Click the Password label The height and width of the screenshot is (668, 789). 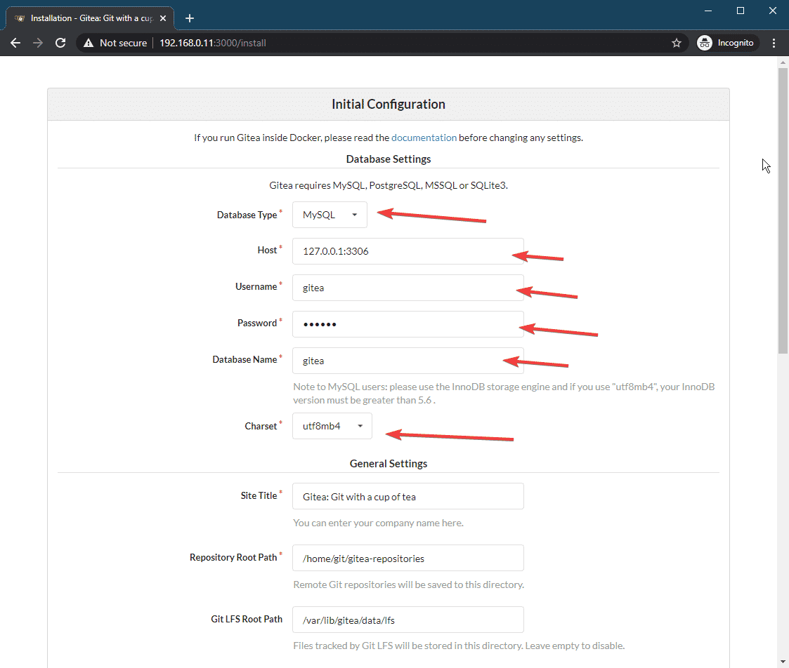257,323
